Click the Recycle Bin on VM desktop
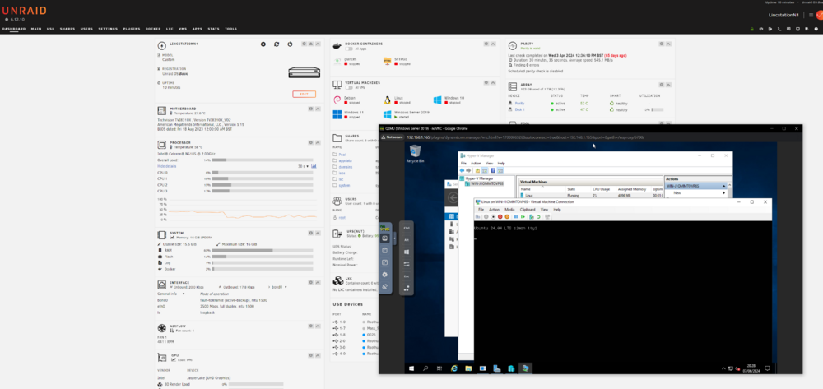823x389 pixels. (x=415, y=154)
